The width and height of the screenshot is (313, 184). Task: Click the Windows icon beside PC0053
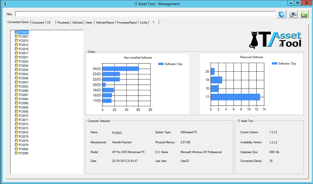point(16,87)
